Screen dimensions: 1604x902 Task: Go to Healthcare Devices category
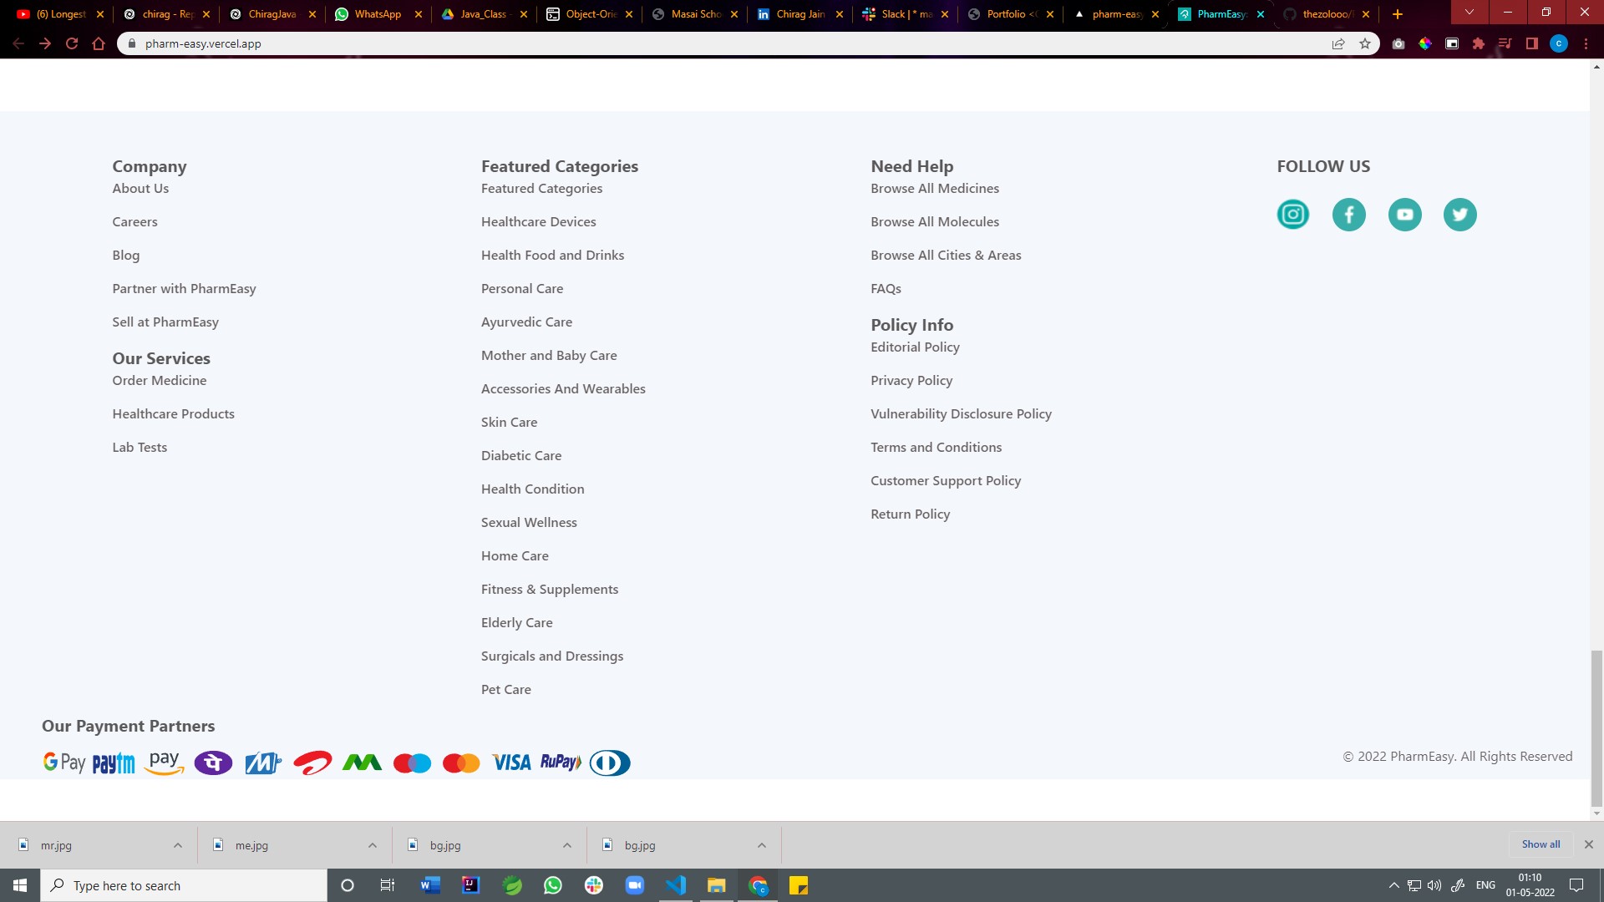(538, 222)
